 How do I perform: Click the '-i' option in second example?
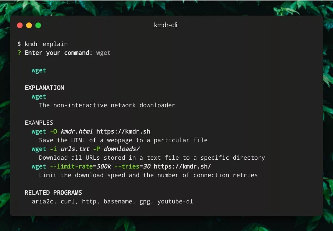[53, 149]
